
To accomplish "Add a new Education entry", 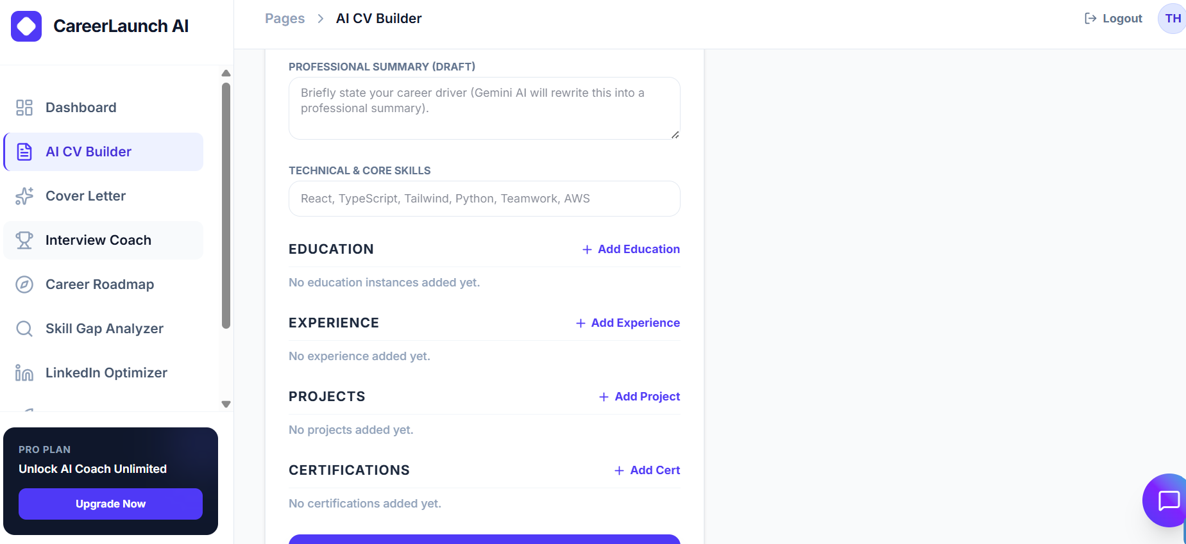I will 631,249.
